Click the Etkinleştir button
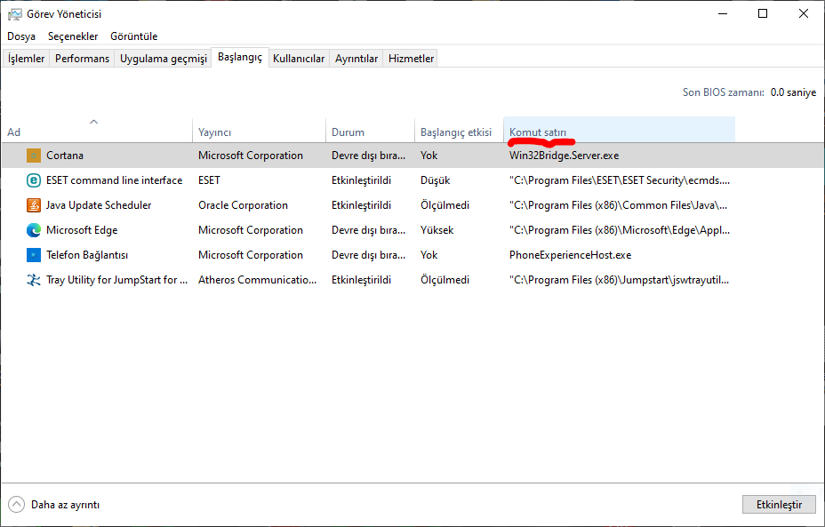This screenshot has height=527, width=825. click(780, 505)
